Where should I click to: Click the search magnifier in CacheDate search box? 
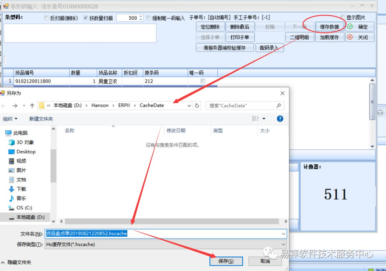pos(278,105)
